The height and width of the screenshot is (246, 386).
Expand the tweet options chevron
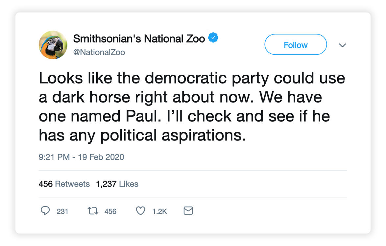point(342,45)
